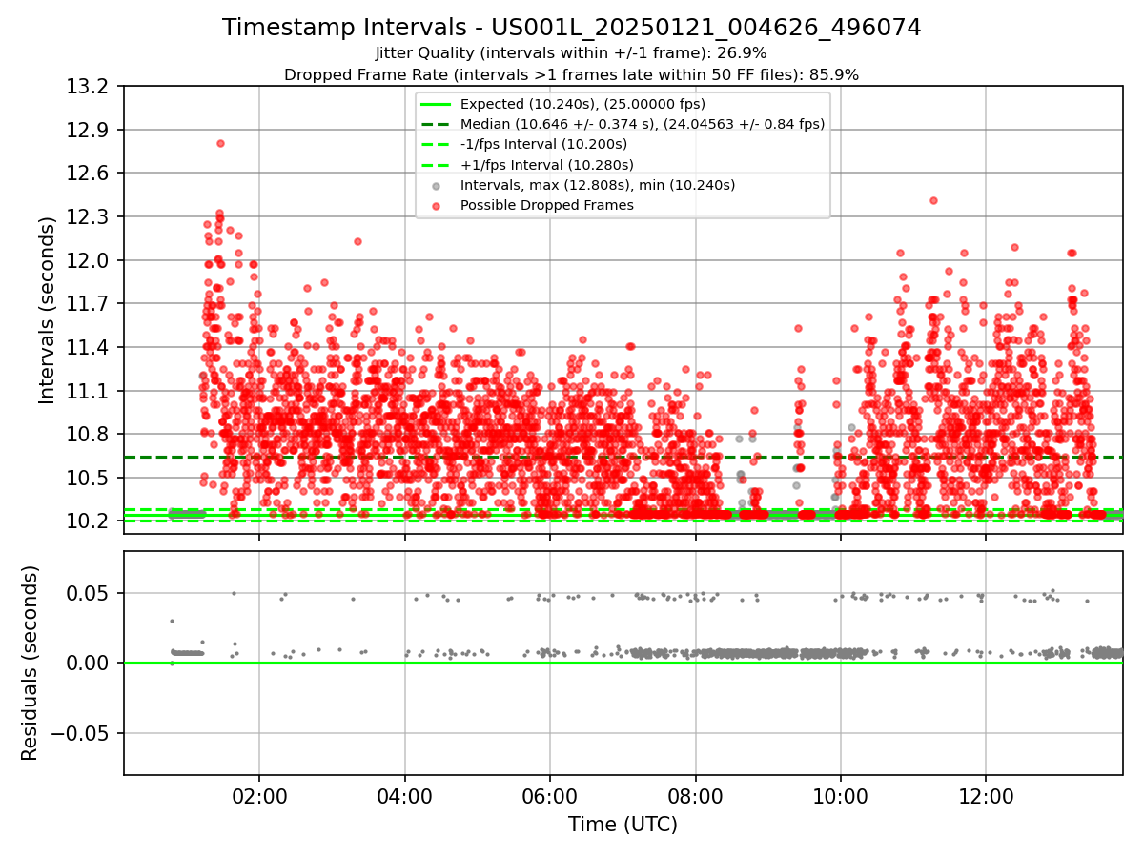Click the solid green Expected line swatch in legend
The width and height of the screenshot is (1144, 858).
(x=436, y=104)
